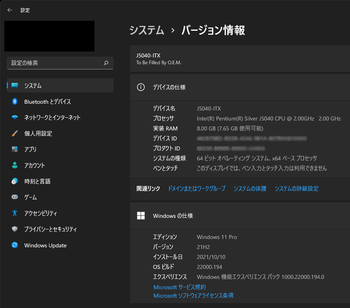Image resolution: width=350 pixels, height=308 pixels.
Task: Open ネットワークとインターネット settings
Action: point(52,117)
